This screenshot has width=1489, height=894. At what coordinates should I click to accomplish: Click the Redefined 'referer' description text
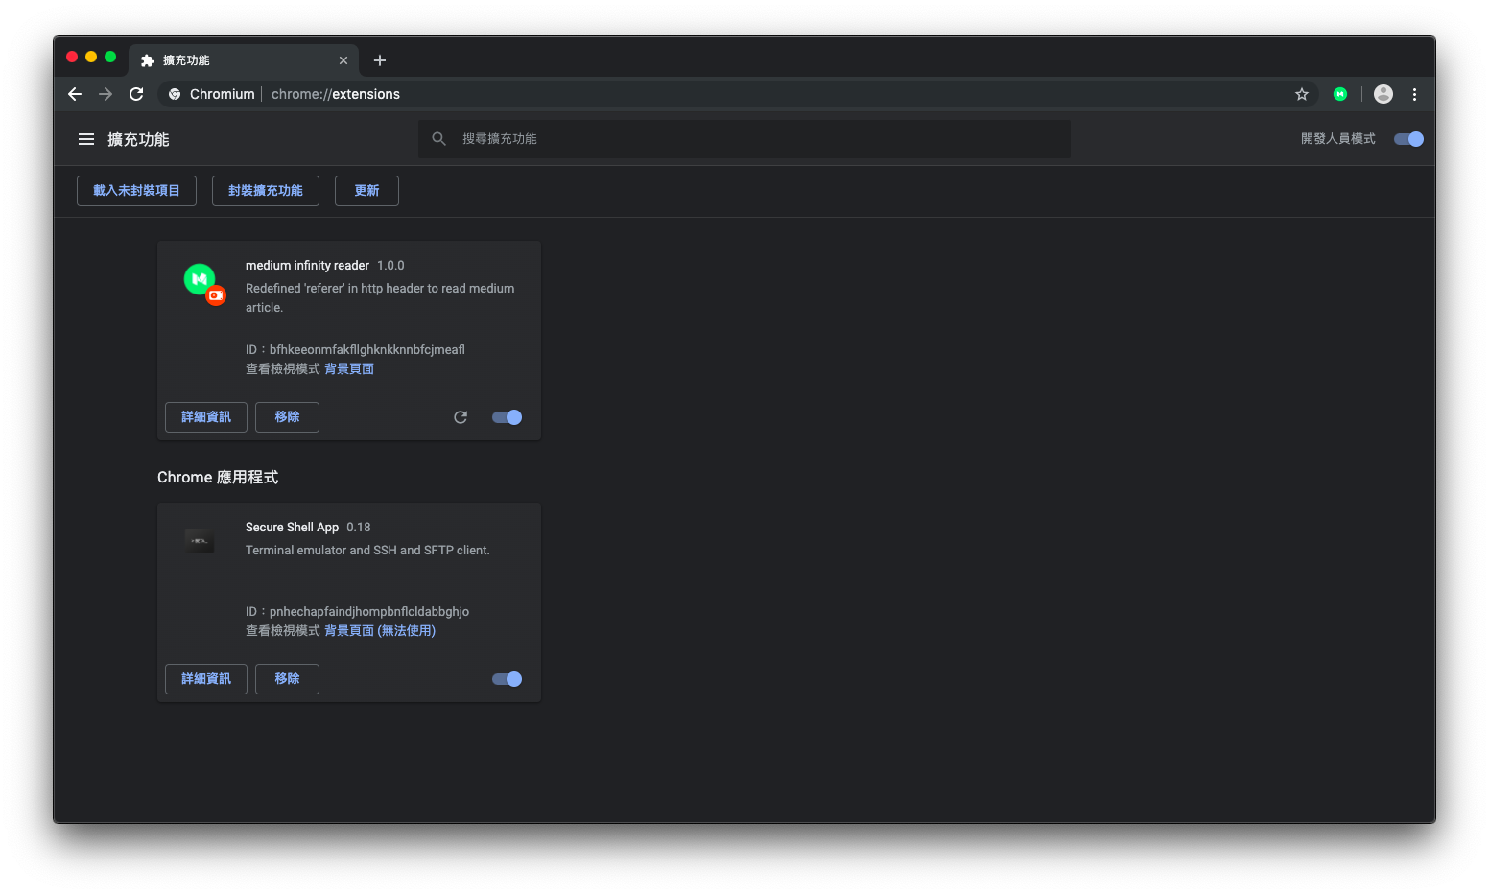pyautogui.click(x=380, y=298)
